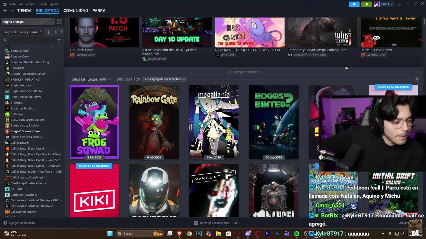
Task: Open the Frog Sqwad game cover
Action: point(94,122)
